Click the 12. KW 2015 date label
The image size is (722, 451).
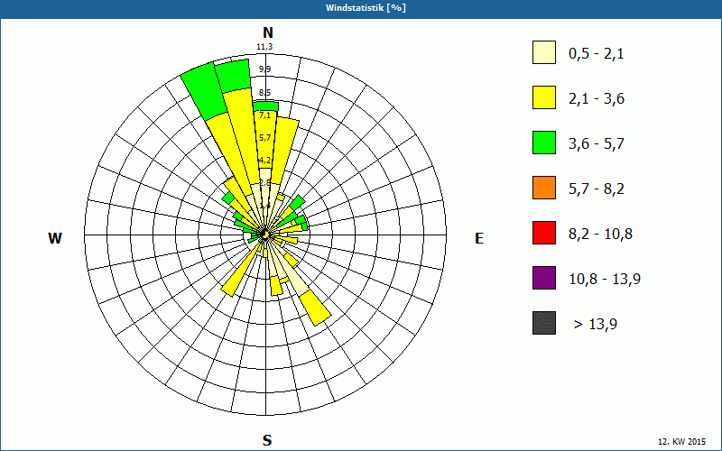coord(681,442)
